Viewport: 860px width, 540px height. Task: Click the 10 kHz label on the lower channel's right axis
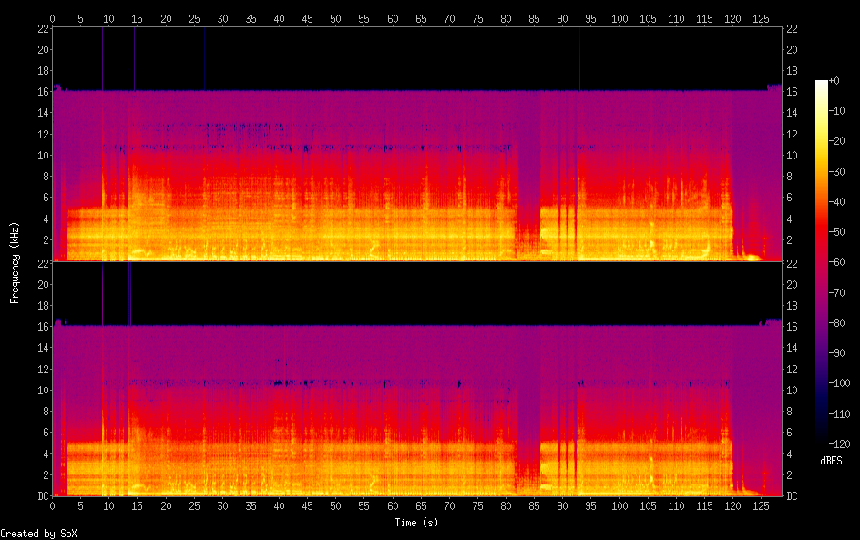pyautogui.click(x=793, y=390)
